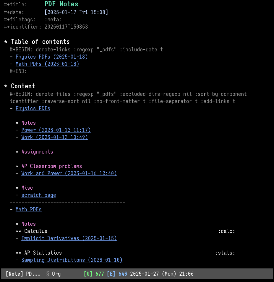This screenshot has height=282, width=274.
Task: Collapse the Table of contents heading
Action: (x=40, y=42)
